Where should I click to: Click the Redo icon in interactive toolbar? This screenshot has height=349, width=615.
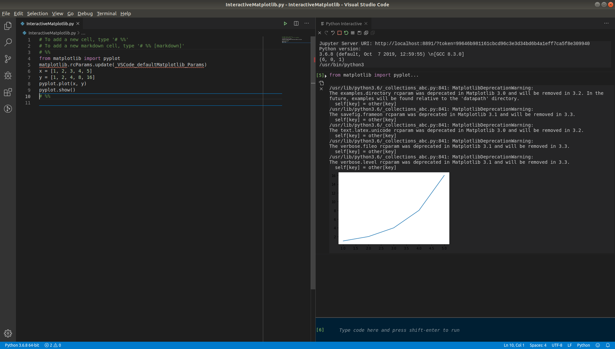326,33
